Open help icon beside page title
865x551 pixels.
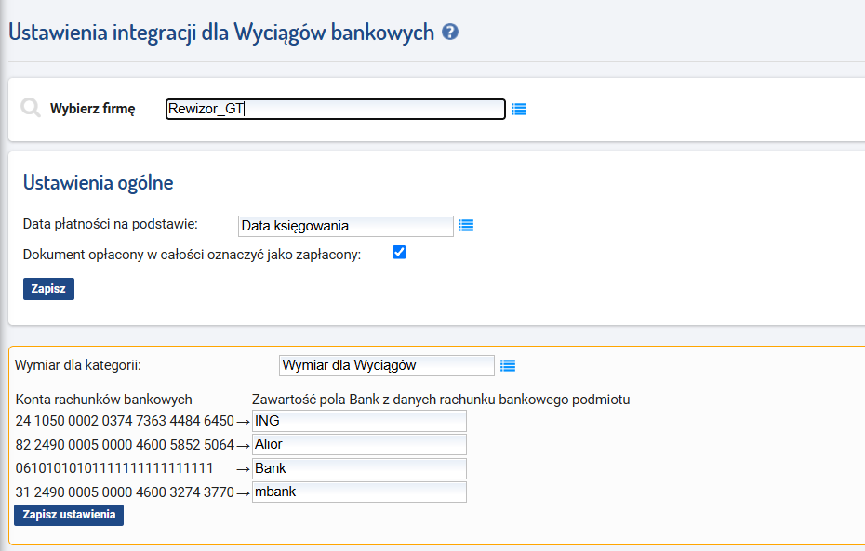click(x=450, y=32)
